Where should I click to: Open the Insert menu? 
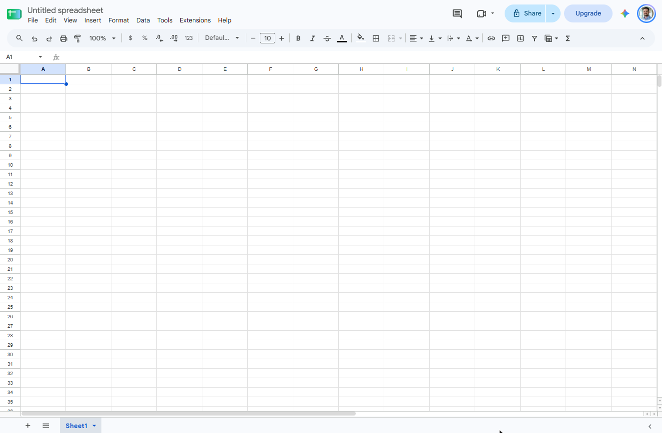pyautogui.click(x=93, y=20)
